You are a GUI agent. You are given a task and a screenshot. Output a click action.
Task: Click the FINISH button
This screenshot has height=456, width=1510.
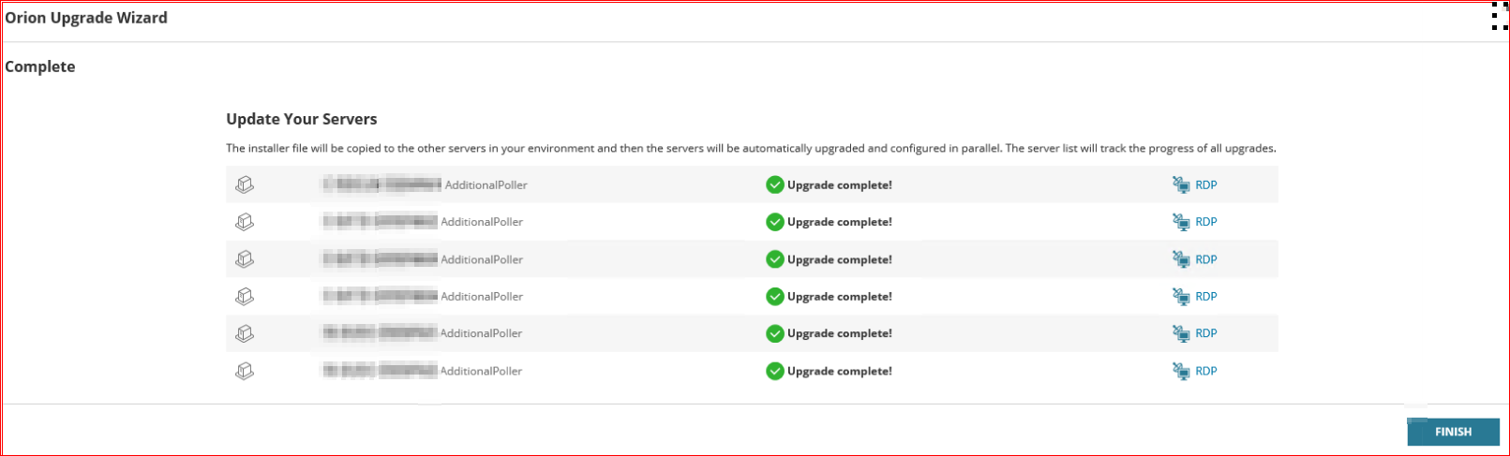1453,432
